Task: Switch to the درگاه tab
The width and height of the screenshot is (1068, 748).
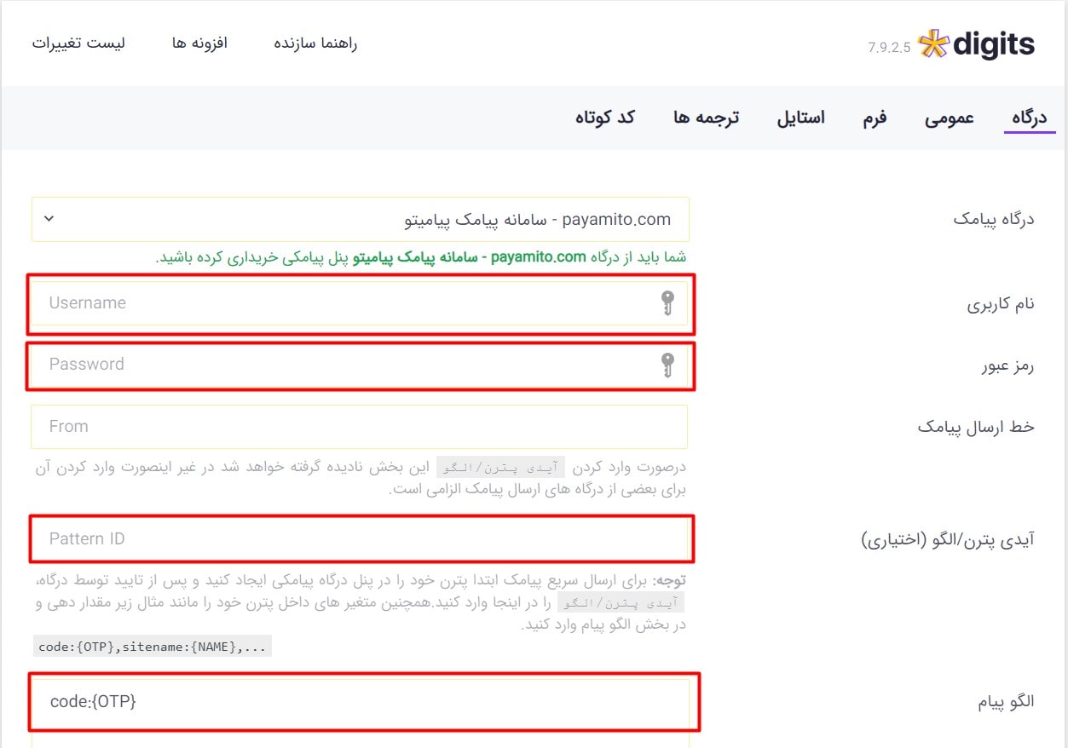Action: pyautogui.click(x=1029, y=118)
